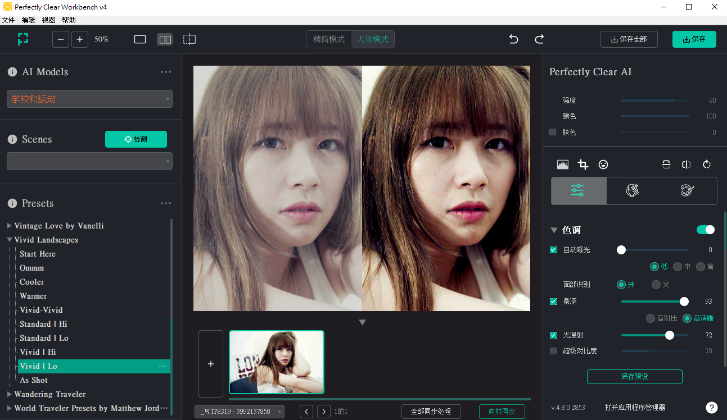
Task: Open the AI Models 学校和运动 dropdown
Action: coord(89,99)
